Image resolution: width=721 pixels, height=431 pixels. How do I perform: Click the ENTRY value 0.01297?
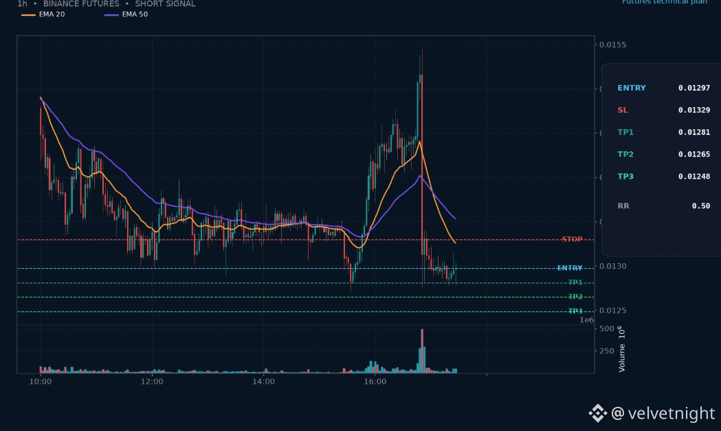694,88
